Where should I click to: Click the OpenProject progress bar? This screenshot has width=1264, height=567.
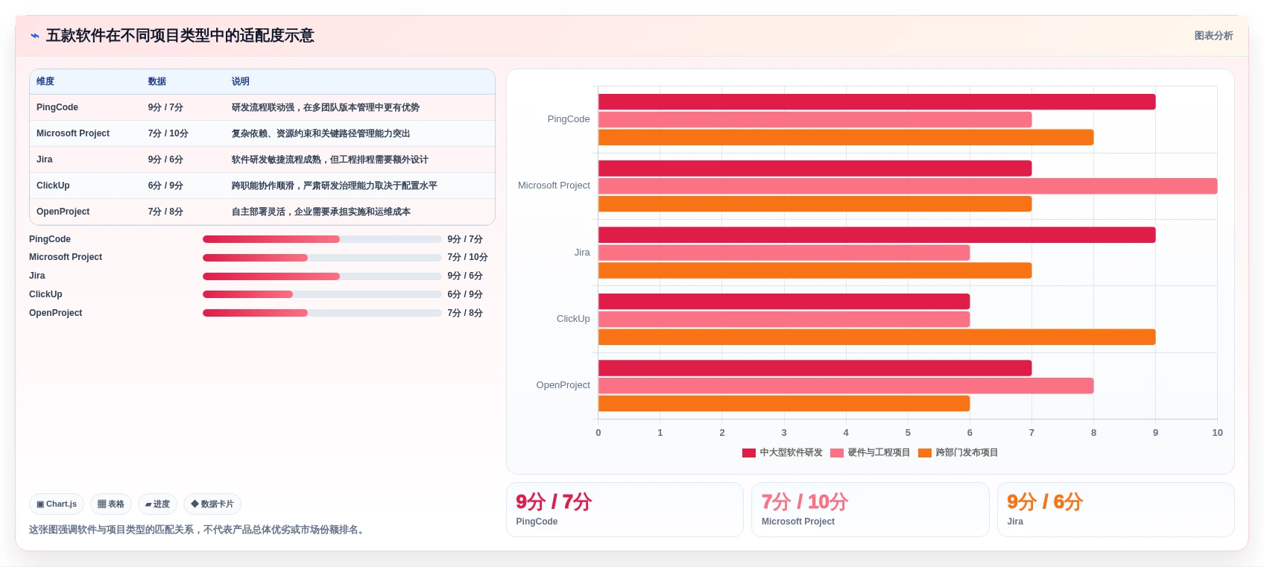pos(322,313)
